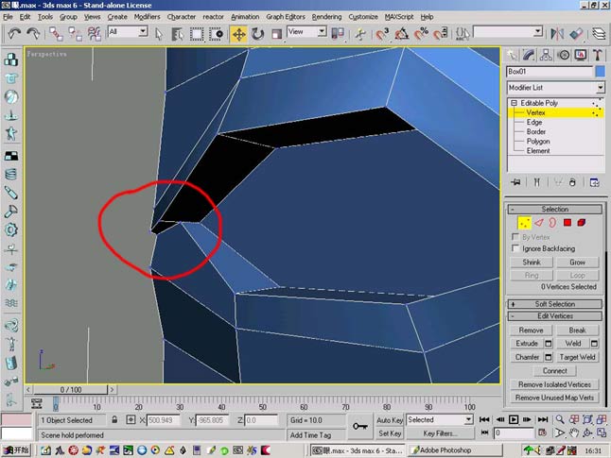The width and height of the screenshot is (611, 458).
Task: Collapse the Editable Poly stack entry
Action: click(x=514, y=103)
